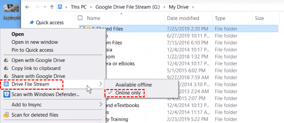
Task: Select the "om Files" folder name
Action: 114,43
